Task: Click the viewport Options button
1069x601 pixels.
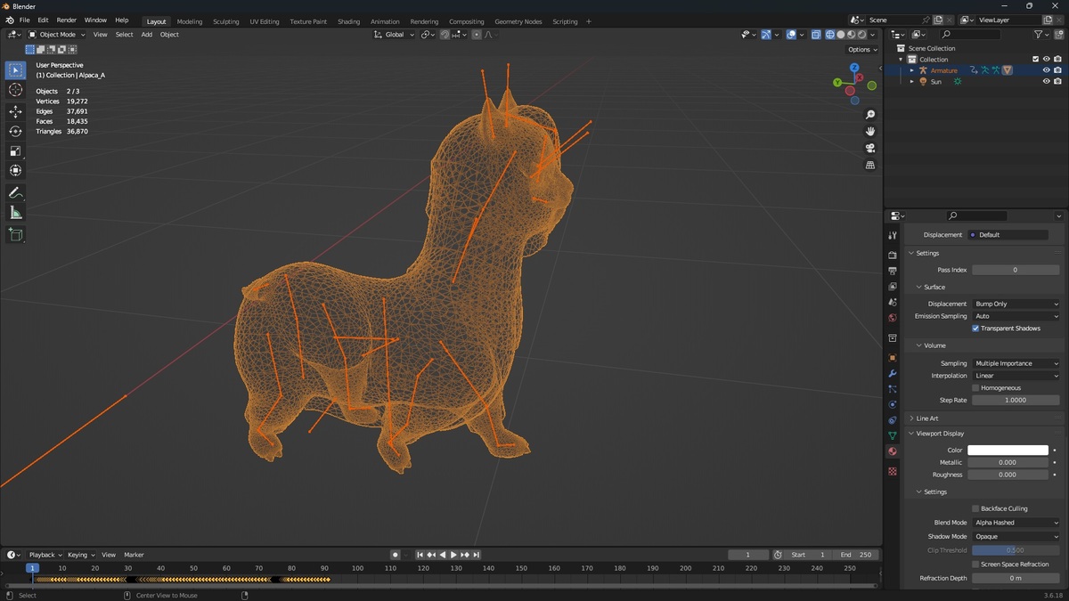Action: click(x=861, y=50)
